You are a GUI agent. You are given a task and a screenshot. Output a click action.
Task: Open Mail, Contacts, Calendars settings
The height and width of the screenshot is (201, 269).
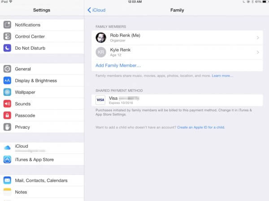click(42, 180)
